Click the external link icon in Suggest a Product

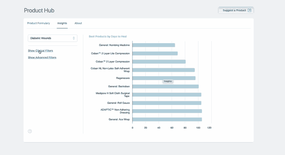pos(249,10)
